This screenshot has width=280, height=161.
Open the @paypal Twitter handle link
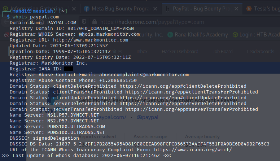[147, 117]
